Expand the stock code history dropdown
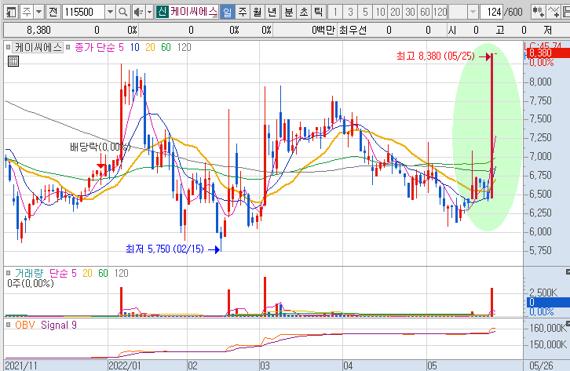 pos(110,13)
